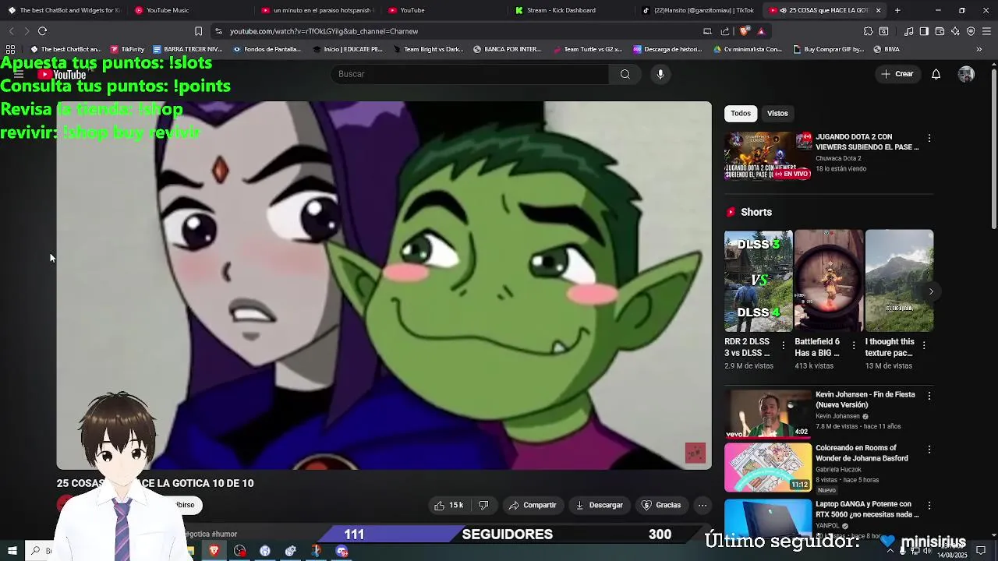Dislike the video with thumbs-down
The height and width of the screenshot is (561, 998).
pos(483,505)
